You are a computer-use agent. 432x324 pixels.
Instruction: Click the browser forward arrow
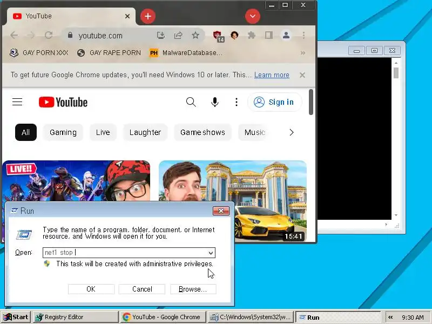point(31,35)
